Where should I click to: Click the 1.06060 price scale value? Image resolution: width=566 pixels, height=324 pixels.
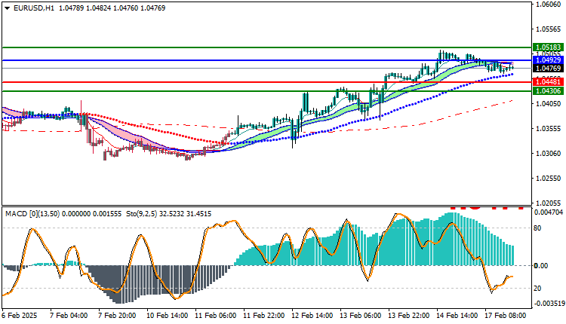(549, 5)
